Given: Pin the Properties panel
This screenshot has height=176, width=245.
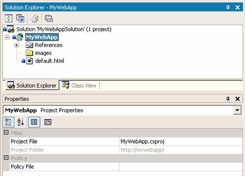Looking at the screenshot, I should point(228,99).
